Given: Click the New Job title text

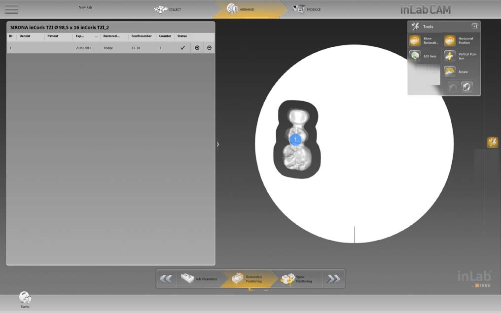Looking at the screenshot, I should click(x=85, y=7).
